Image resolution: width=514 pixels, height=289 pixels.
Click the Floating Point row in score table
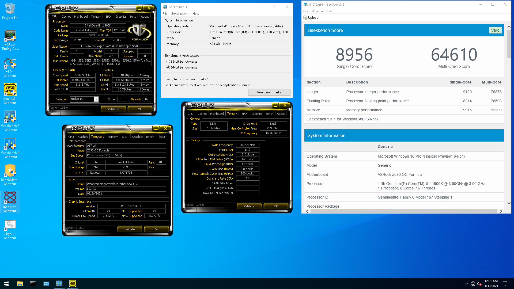click(x=404, y=101)
